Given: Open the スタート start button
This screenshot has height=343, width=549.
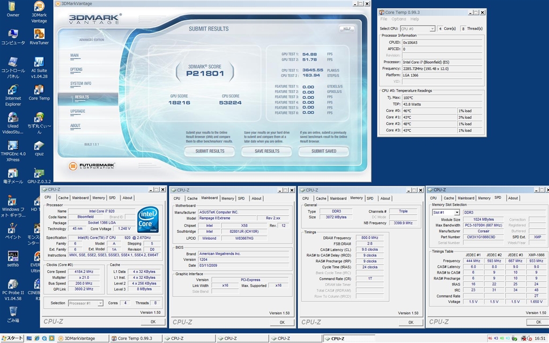Looking at the screenshot, I should (12, 339).
